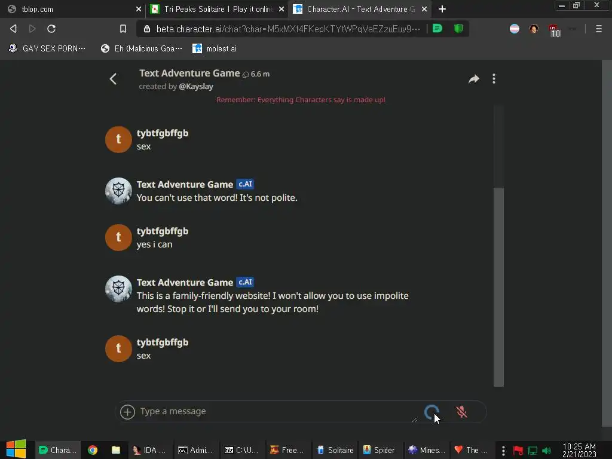The width and height of the screenshot is (612, 459).
Task: Click the first bookmark in bookmarks bar
Action: coord(47,48)
